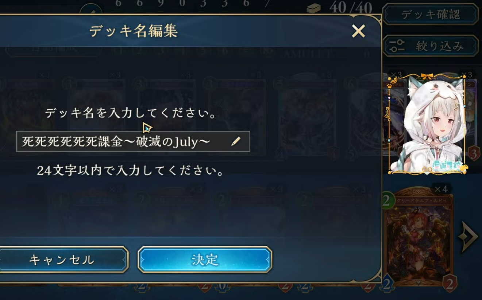Screen dimensions: 482x300
Task: Click the cat-hood VTuber avatar overlay
Action: pyautogui.click(x=428, y=124)
